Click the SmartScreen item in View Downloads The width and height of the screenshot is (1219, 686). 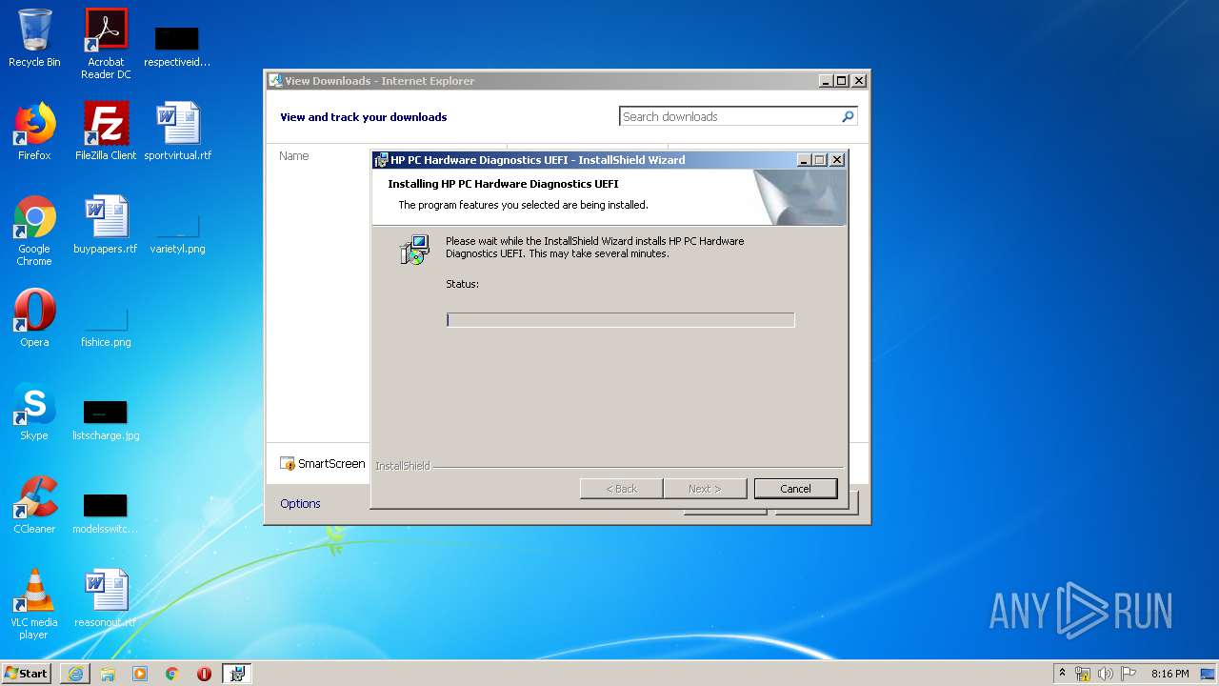tap(322, 464)
